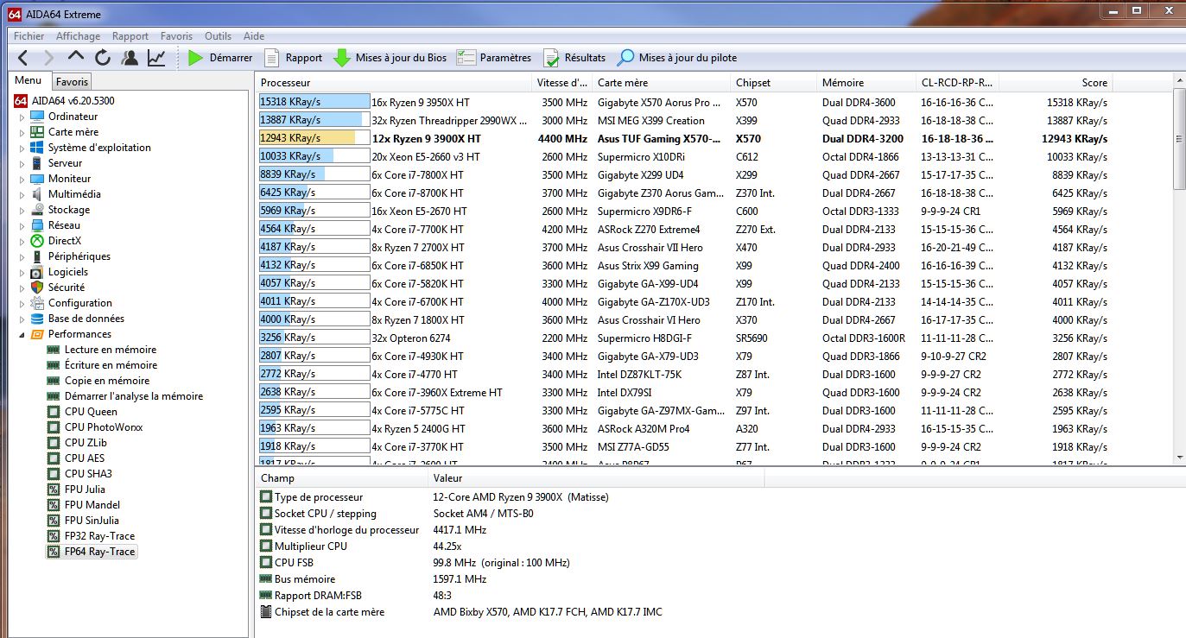Open the Aide menu
1186x638 pixels.
pos(254,36)
